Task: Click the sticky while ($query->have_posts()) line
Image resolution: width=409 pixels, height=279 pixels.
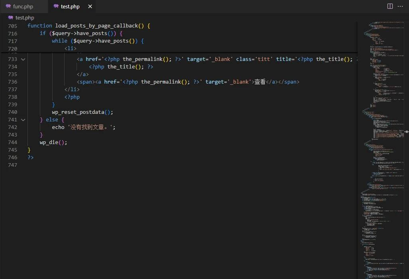Action: (98, 41)
